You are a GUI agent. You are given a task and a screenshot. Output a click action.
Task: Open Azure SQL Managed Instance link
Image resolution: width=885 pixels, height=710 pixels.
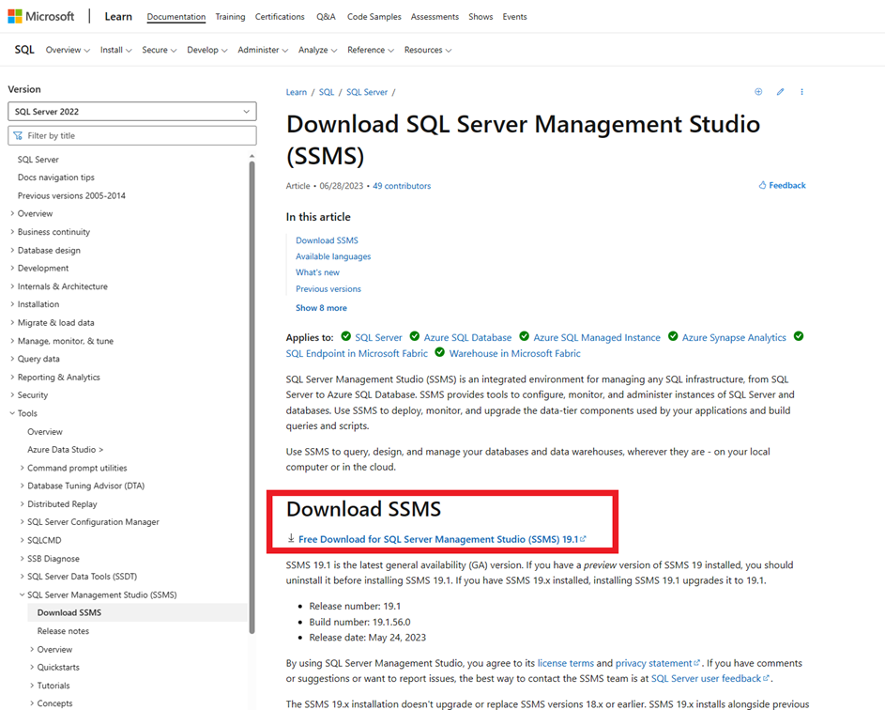(597, 337)
